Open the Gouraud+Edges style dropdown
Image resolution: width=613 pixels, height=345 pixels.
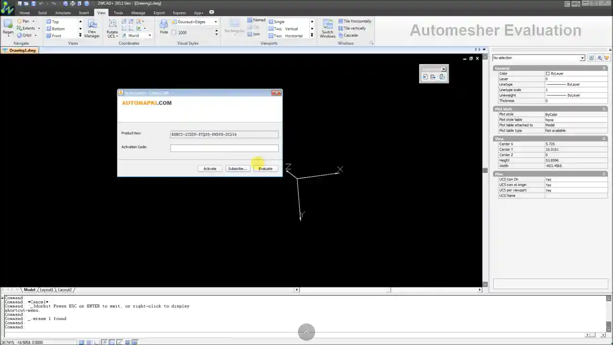click(x=215, y=21)
